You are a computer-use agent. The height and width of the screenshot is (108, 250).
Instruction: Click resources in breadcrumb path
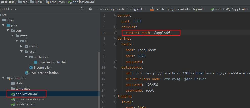[57, 2]
